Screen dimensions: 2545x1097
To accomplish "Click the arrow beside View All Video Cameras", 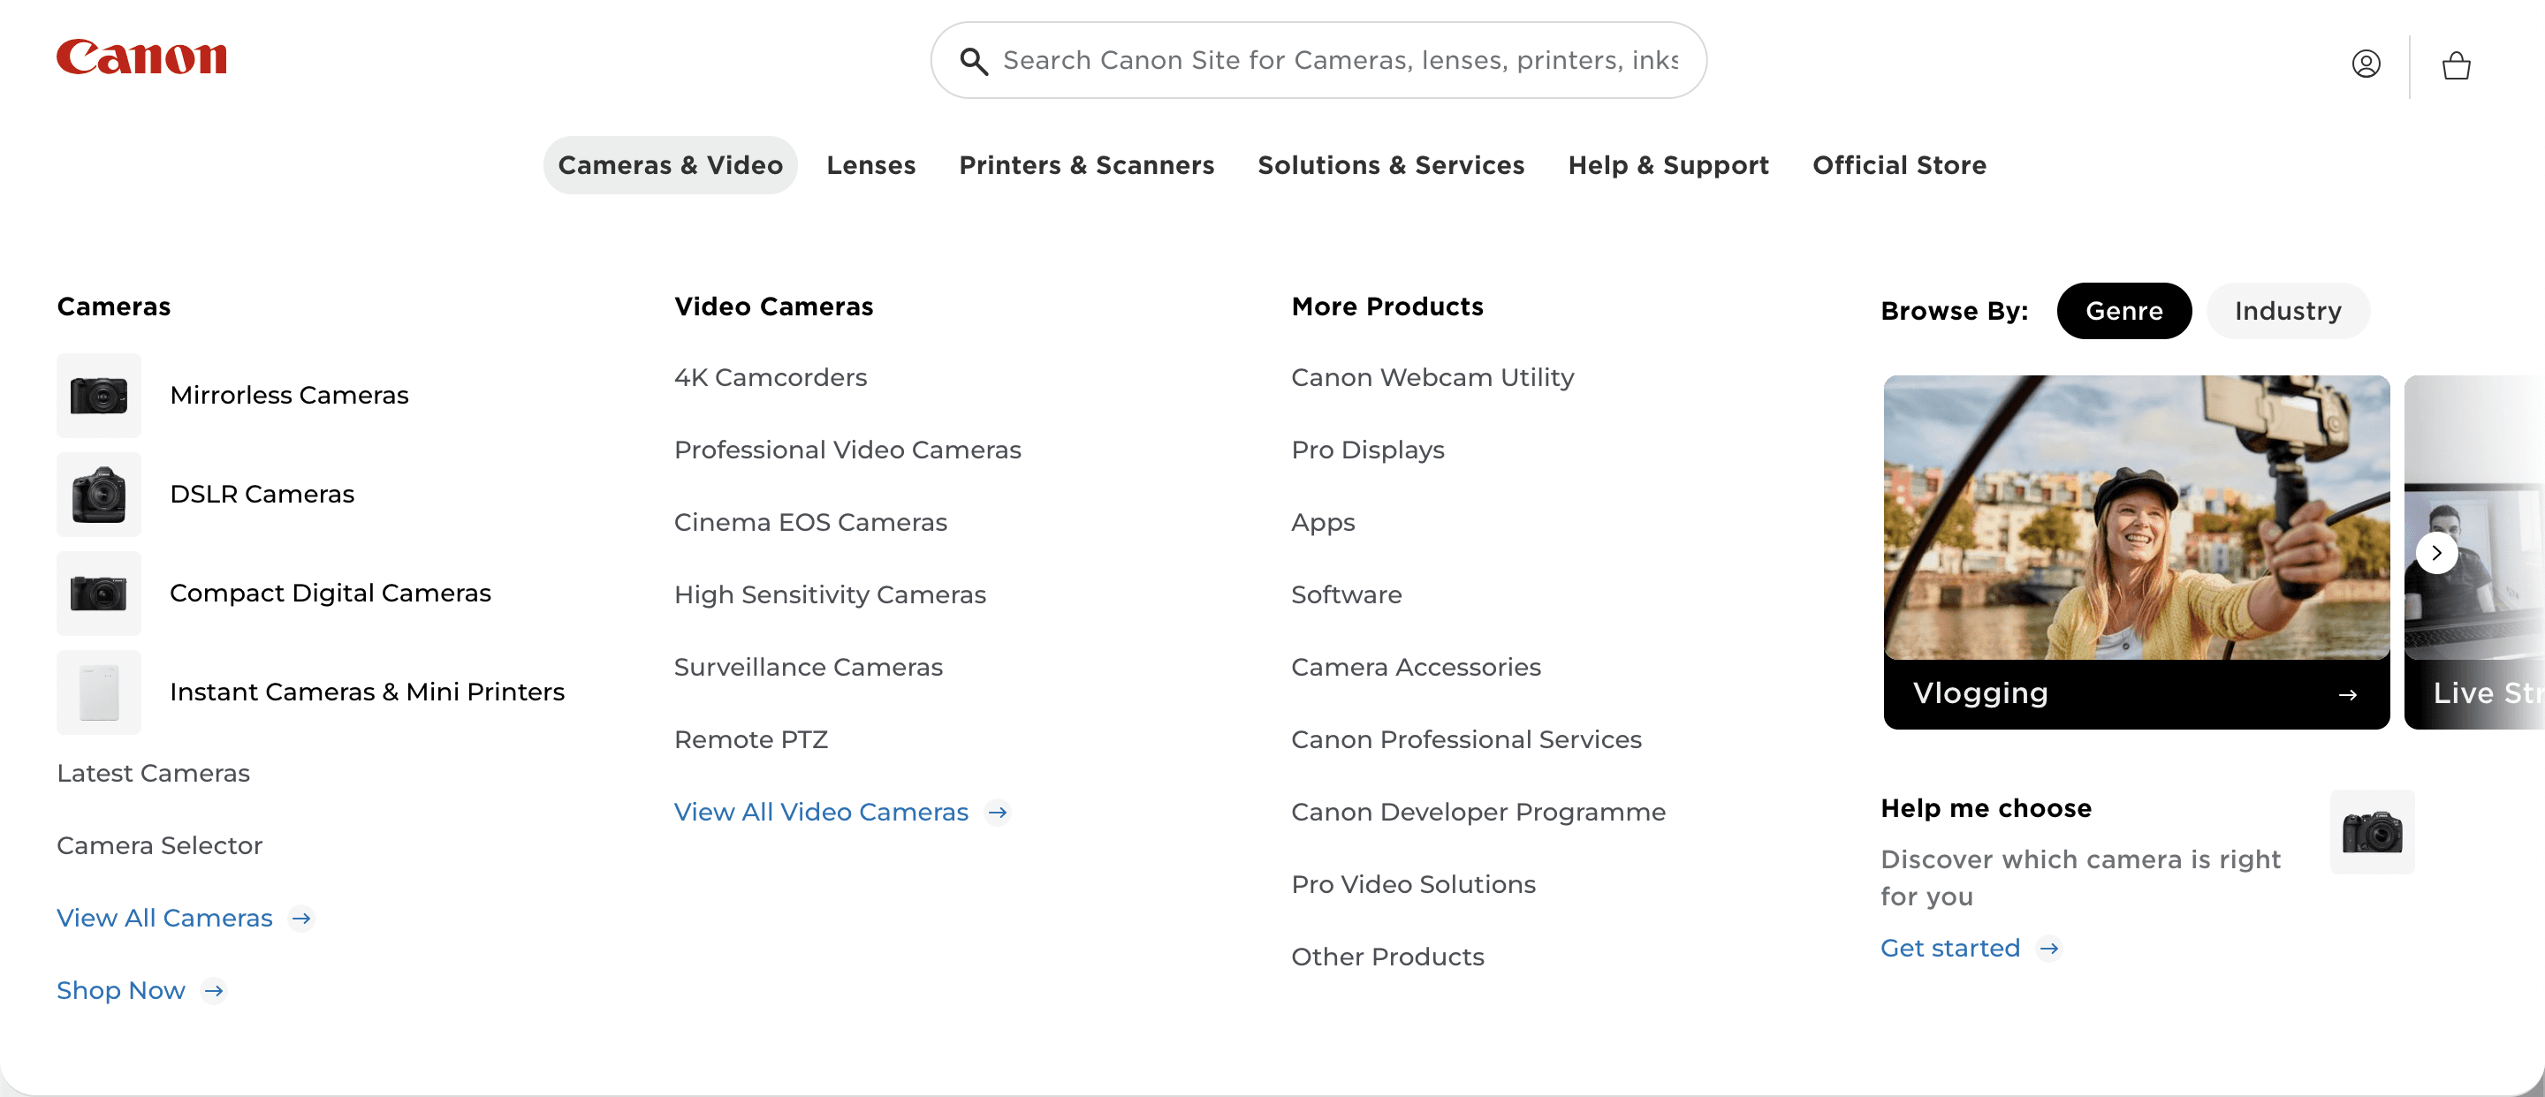I will 998,812.
